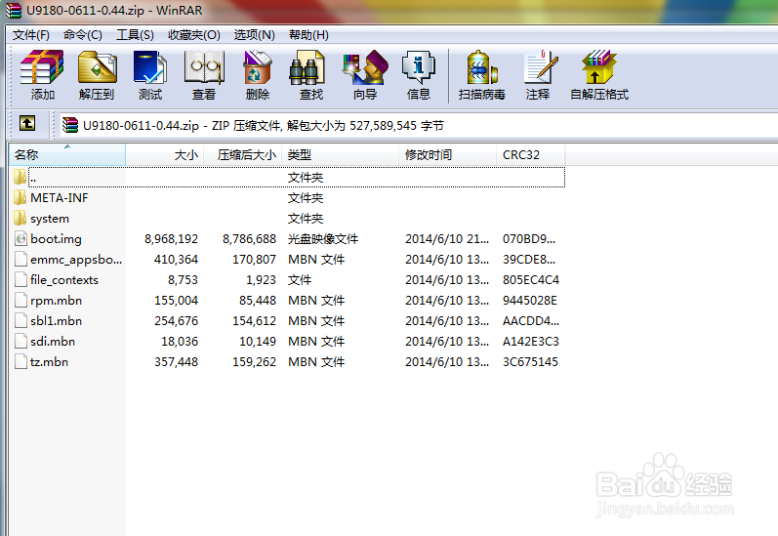Sort by CRC32 column header
Viewport: 778px width, 536px height.
pos(531,155)
